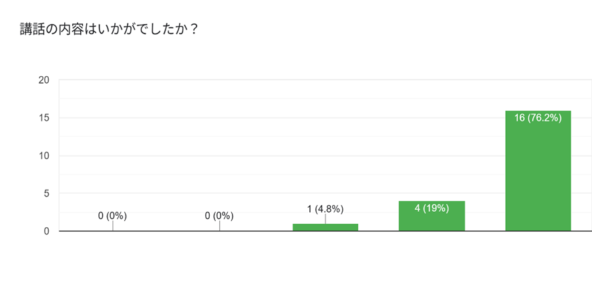
Task: Click the 16 (76.2%) data label
Action: point(538,118)
